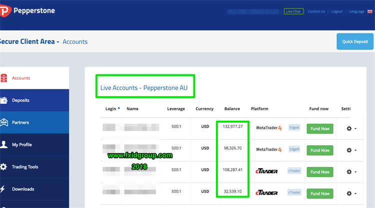Open Partners in the sidebar
This screenshot has height=208, width=375.
pos(34,122)
